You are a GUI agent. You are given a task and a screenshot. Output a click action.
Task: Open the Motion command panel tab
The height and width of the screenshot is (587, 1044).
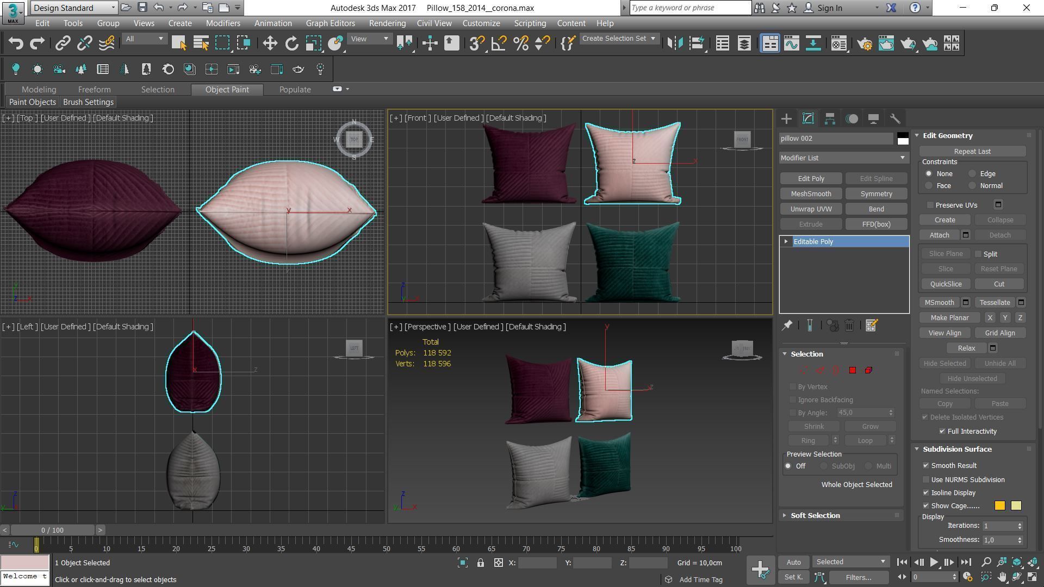[852, 118]
